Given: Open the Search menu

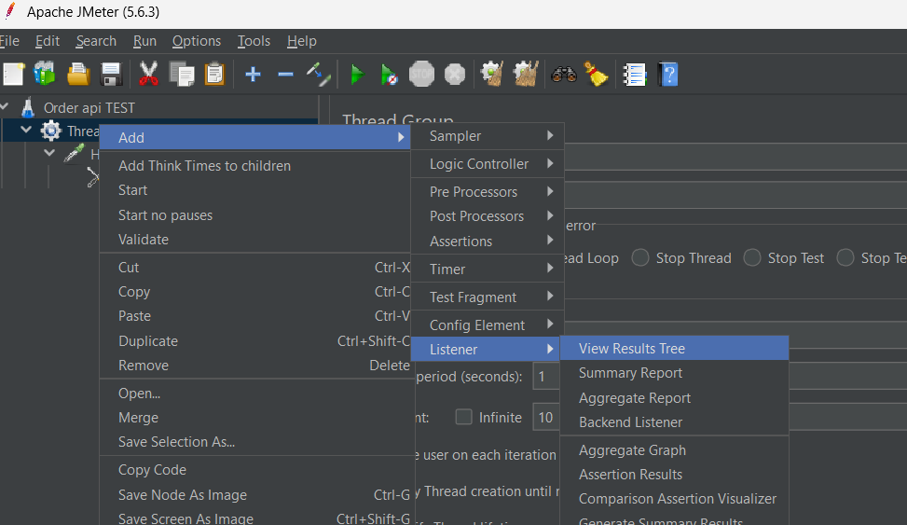Looking at the screenshot, I should click(x=96, y=41).
